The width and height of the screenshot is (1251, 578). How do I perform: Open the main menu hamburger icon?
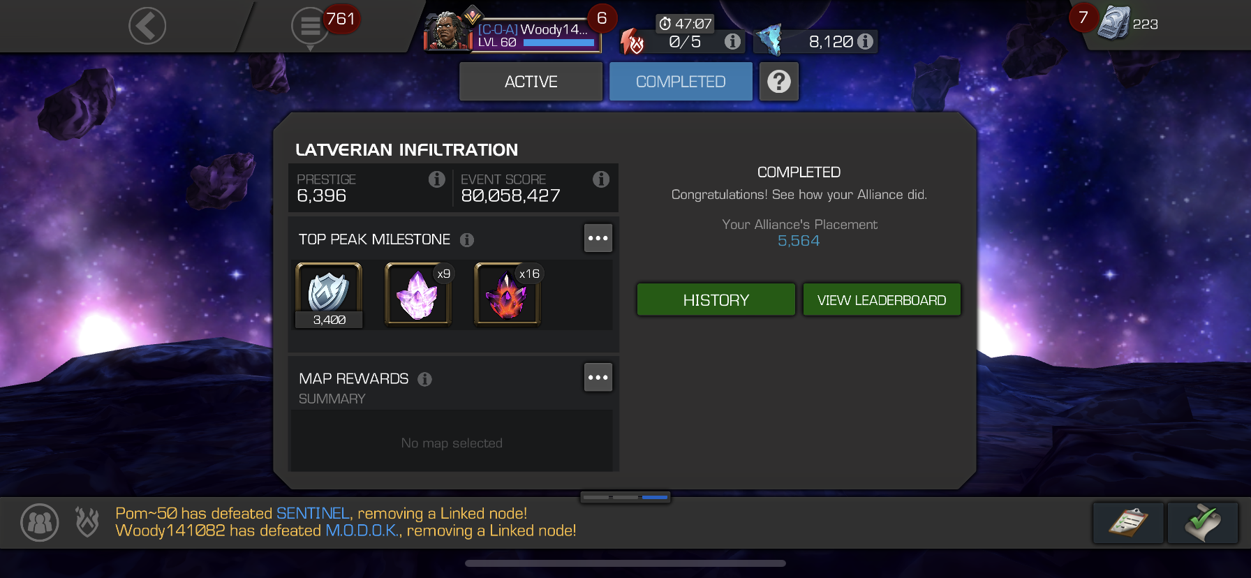[x=310, y=27]
